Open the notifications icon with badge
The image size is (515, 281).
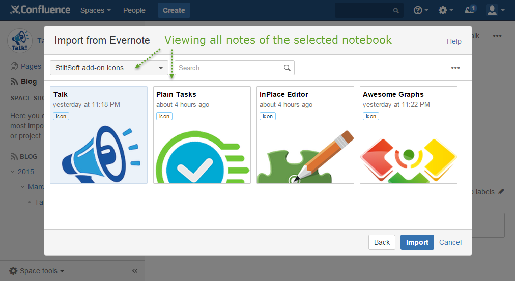click(x=471, y=10)
